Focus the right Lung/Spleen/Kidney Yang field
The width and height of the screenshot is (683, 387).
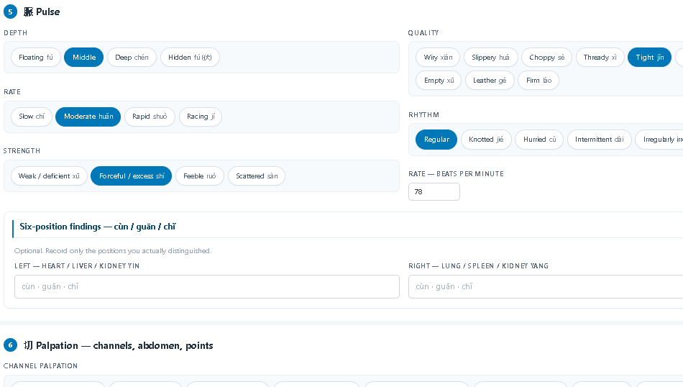[x=546, y=286]
